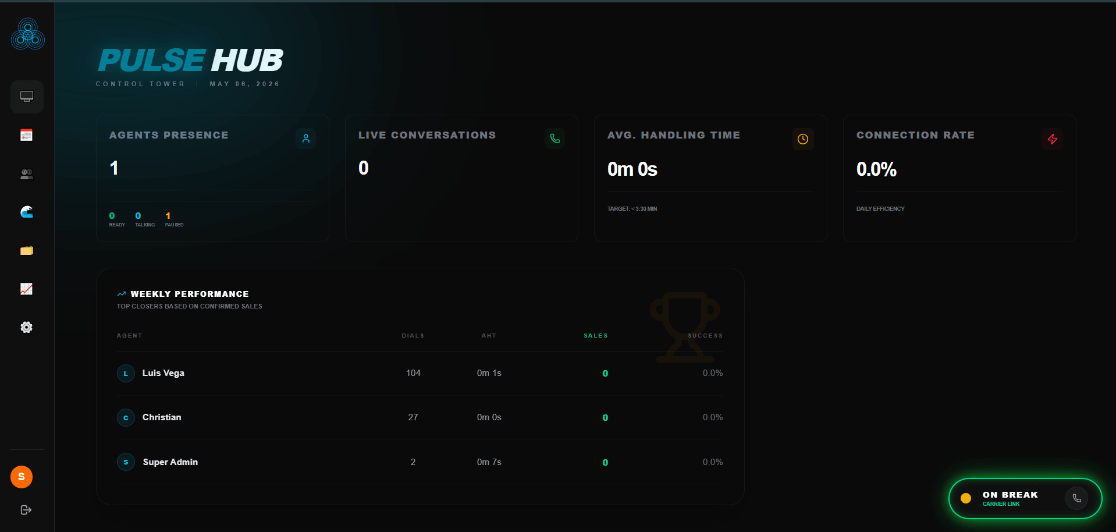Click the logout icon in sidebar
The height and width of the screenshot is (532, 1116).
[26, 510]
